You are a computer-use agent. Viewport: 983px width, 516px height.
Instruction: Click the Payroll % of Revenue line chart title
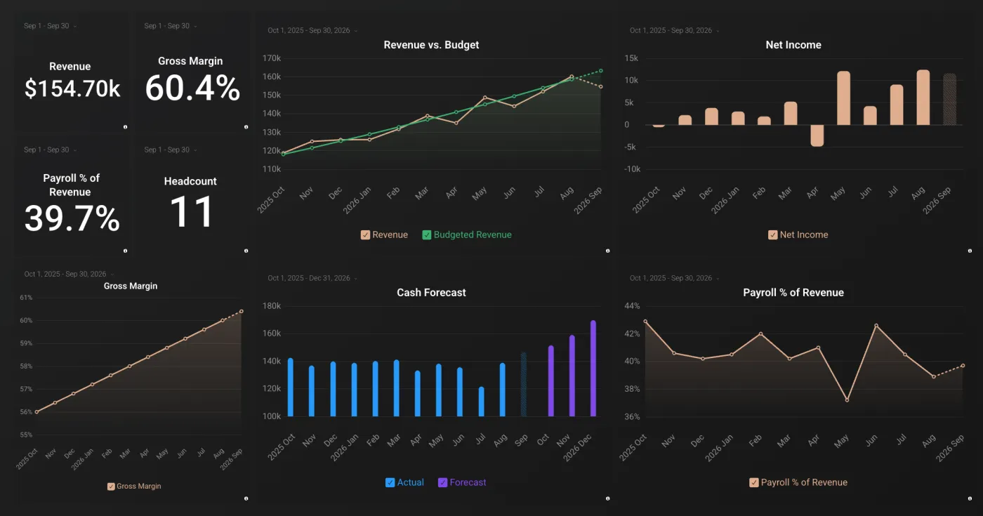click(793, 293)
